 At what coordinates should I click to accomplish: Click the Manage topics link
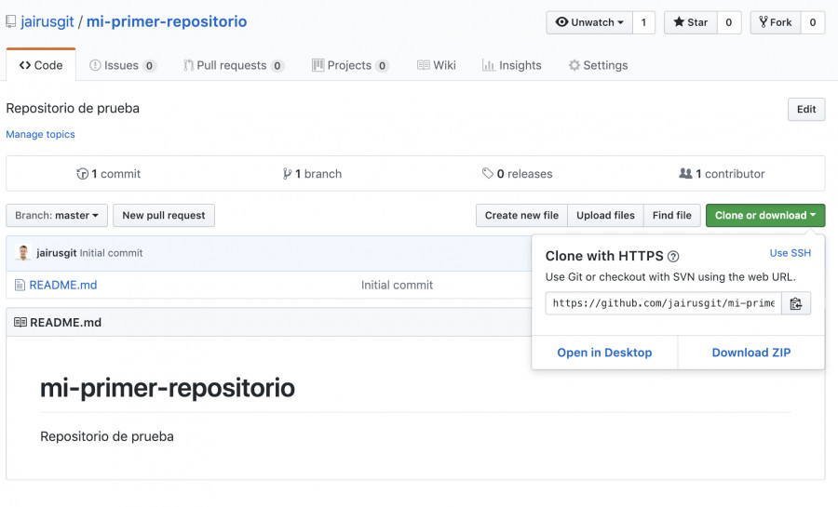pyautogui.click(x=40, y=135)
